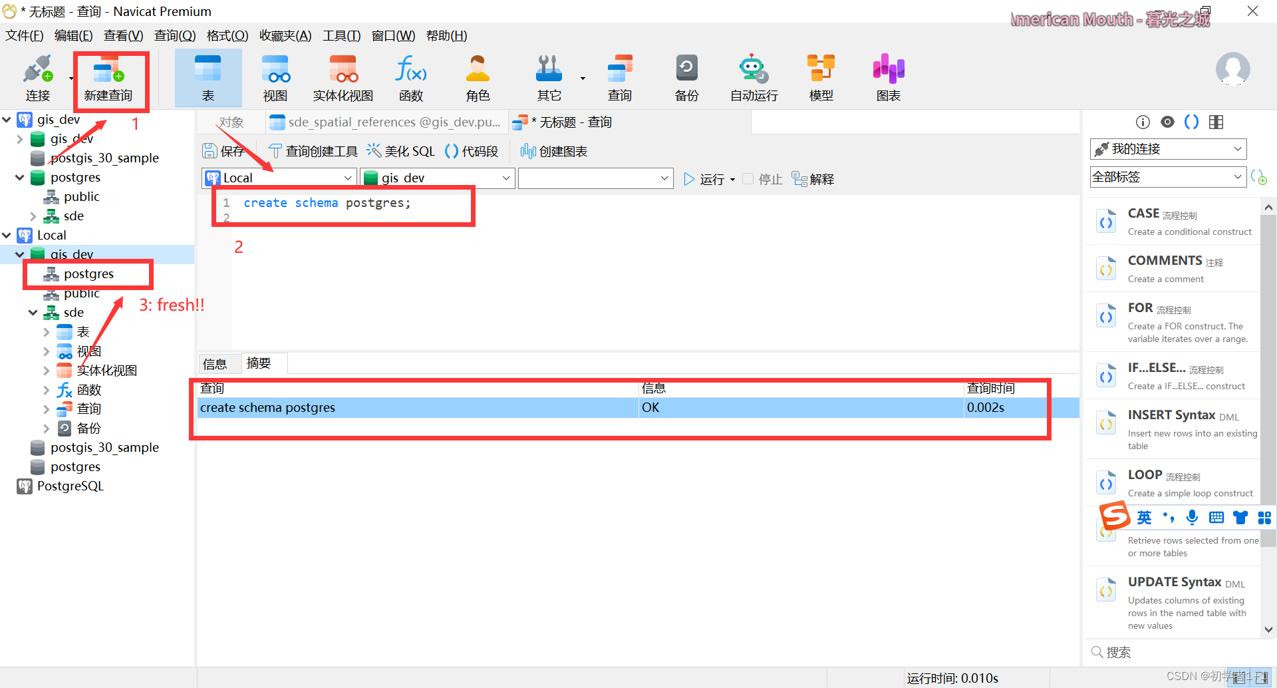Open the 模型 models toolbar icon
The image size is (1277, 688).
[820, 77]
